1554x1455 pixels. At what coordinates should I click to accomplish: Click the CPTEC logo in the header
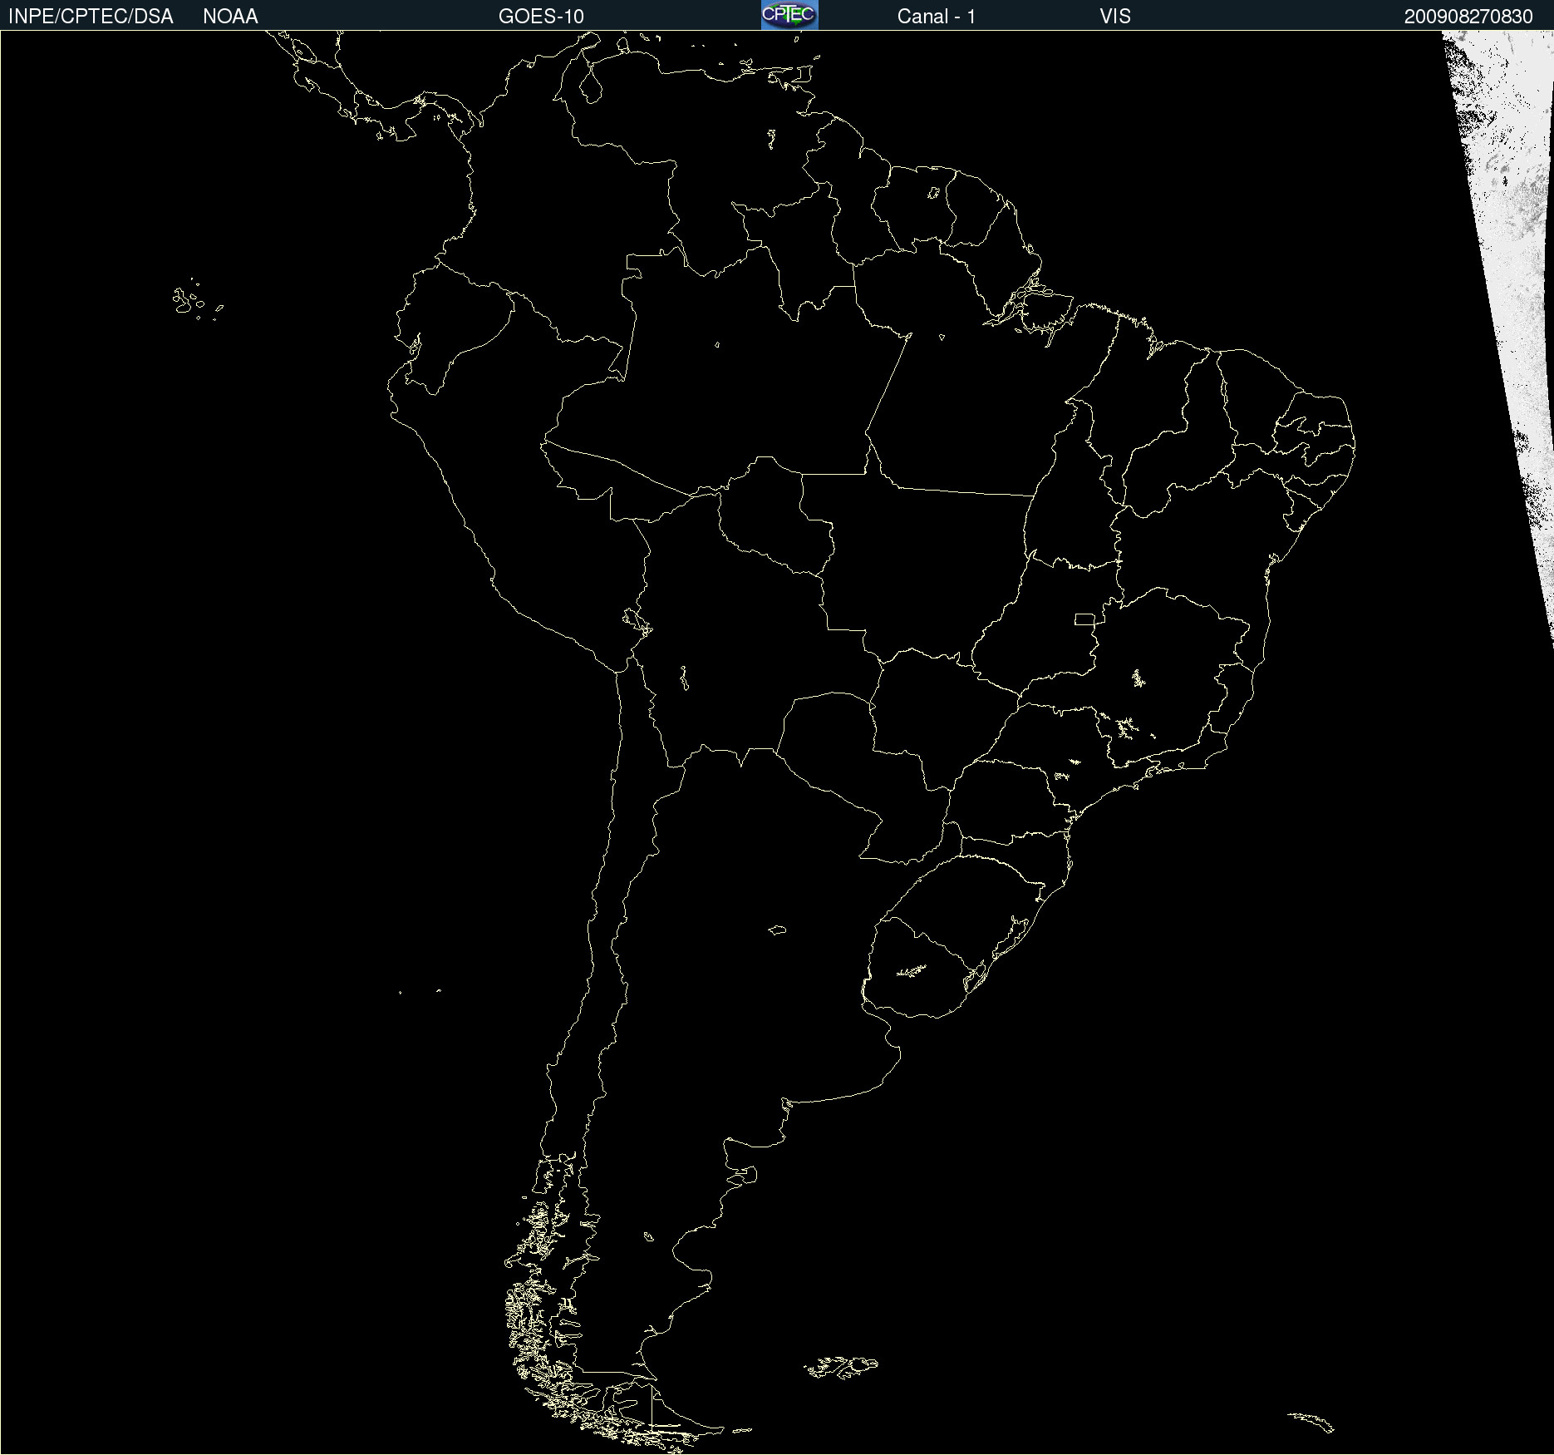click(x=789, y=15)
